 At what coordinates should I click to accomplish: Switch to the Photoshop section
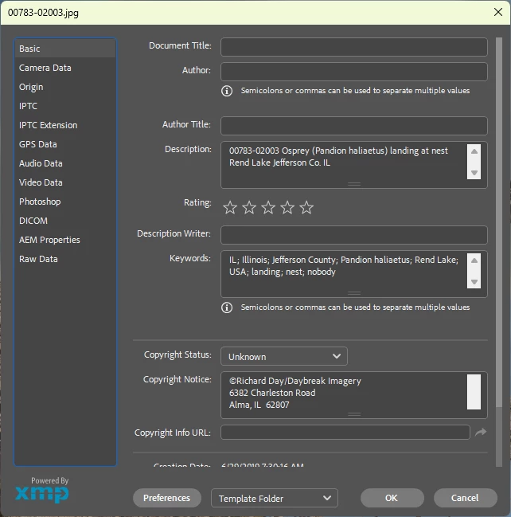click(65, 202)
